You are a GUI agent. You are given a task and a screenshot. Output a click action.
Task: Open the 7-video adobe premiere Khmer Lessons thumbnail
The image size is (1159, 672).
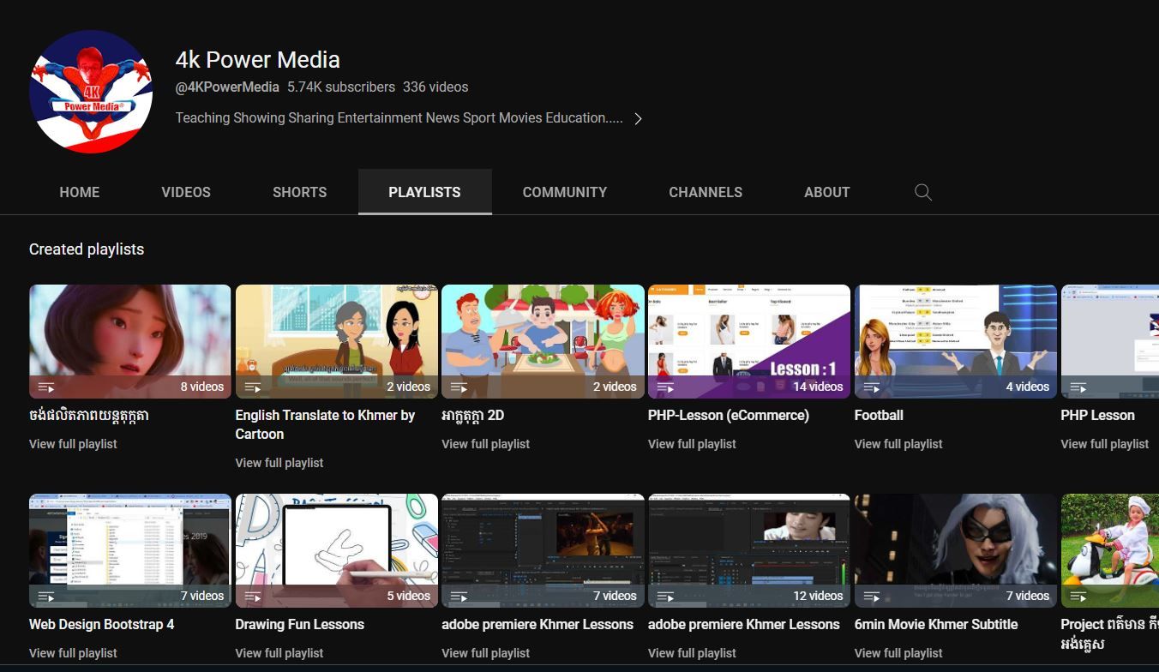(x=543, y=551)
